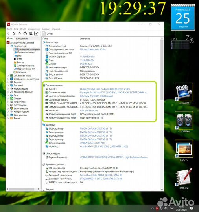The width and height of the screenshot is (199, 212).
Task: Select Суммарная информация in the tree
Action: tap(27, 49)
